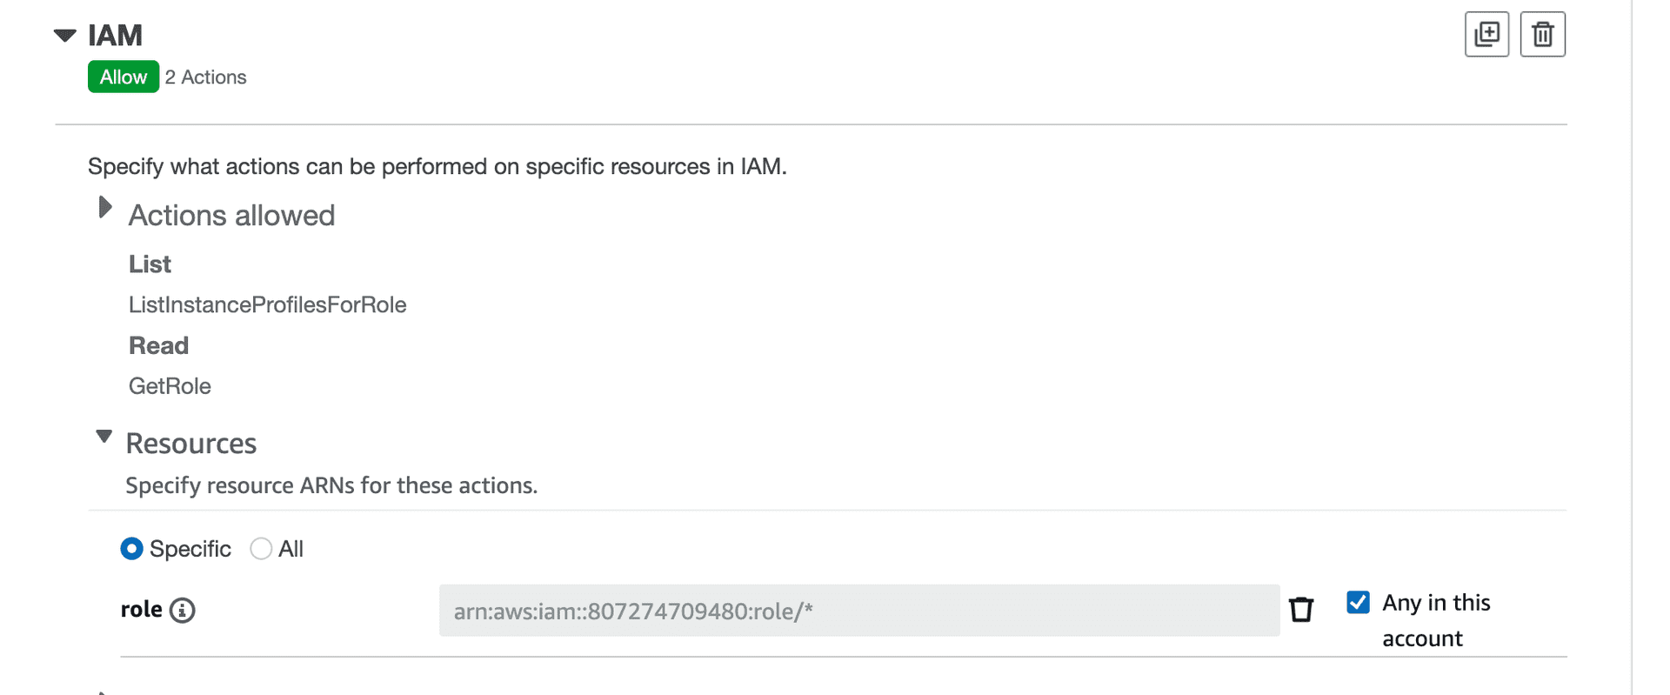Image resolution: width=1670 pixels, height=695 pixels.
Task: Click the Read actions heading
Action: coord(158,345)
